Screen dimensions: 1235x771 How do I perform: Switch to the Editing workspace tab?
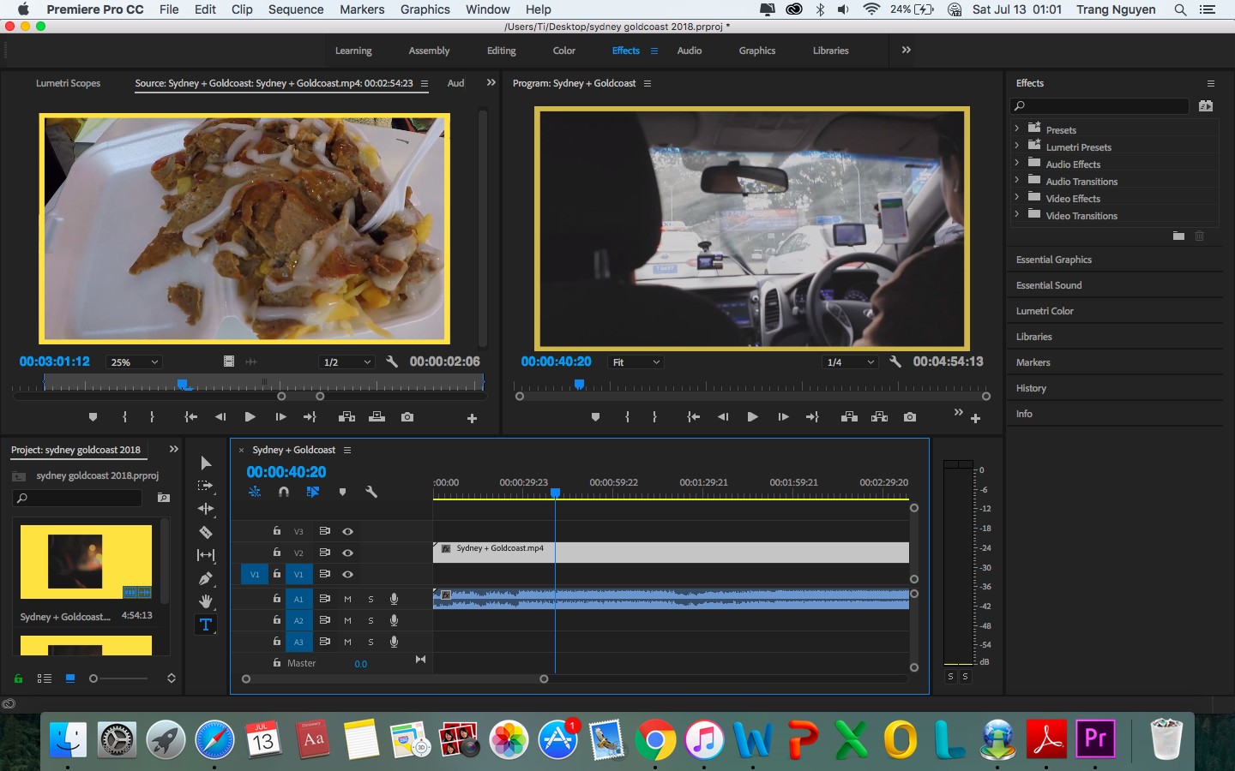click(502, 51)
